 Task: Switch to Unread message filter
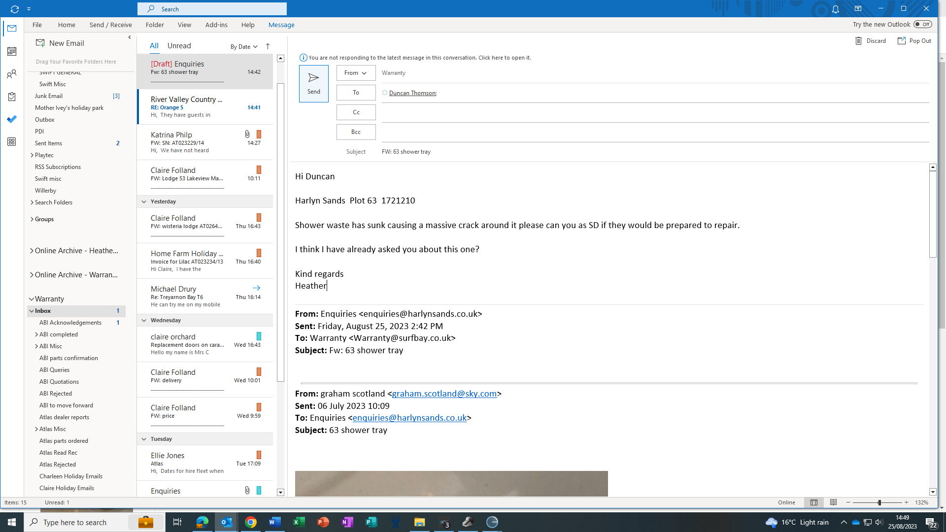pos(179,46)
